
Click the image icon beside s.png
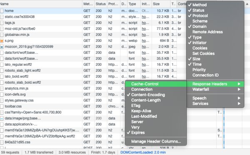point(2,41)
